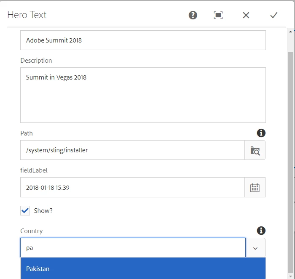Screen dimensions: 295x279
Task: Click the Country input containing 'pa'
Action: pos(133,248)
